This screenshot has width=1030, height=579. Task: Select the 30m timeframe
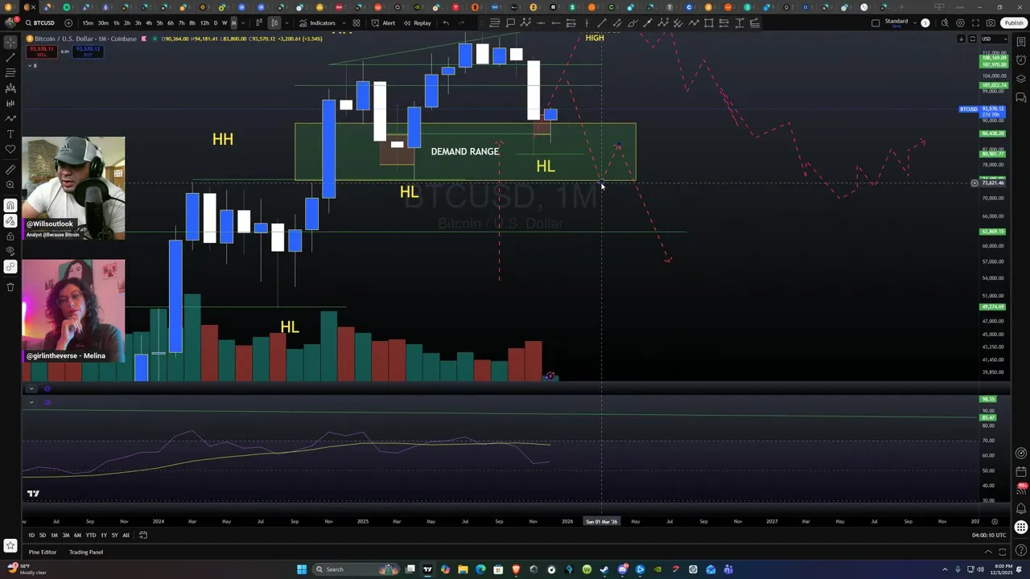pos(103,23)
